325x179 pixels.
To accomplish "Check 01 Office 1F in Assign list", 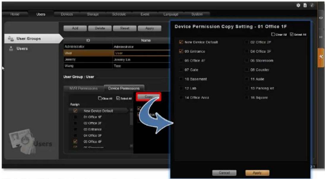I will pyautogui.click(x=75, y=117).
